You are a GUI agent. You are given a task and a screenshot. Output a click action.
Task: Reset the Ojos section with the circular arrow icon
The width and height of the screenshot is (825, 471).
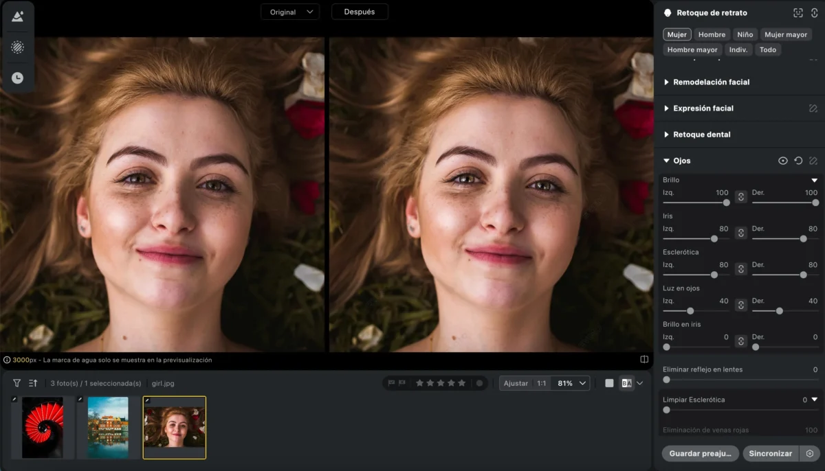798,161
